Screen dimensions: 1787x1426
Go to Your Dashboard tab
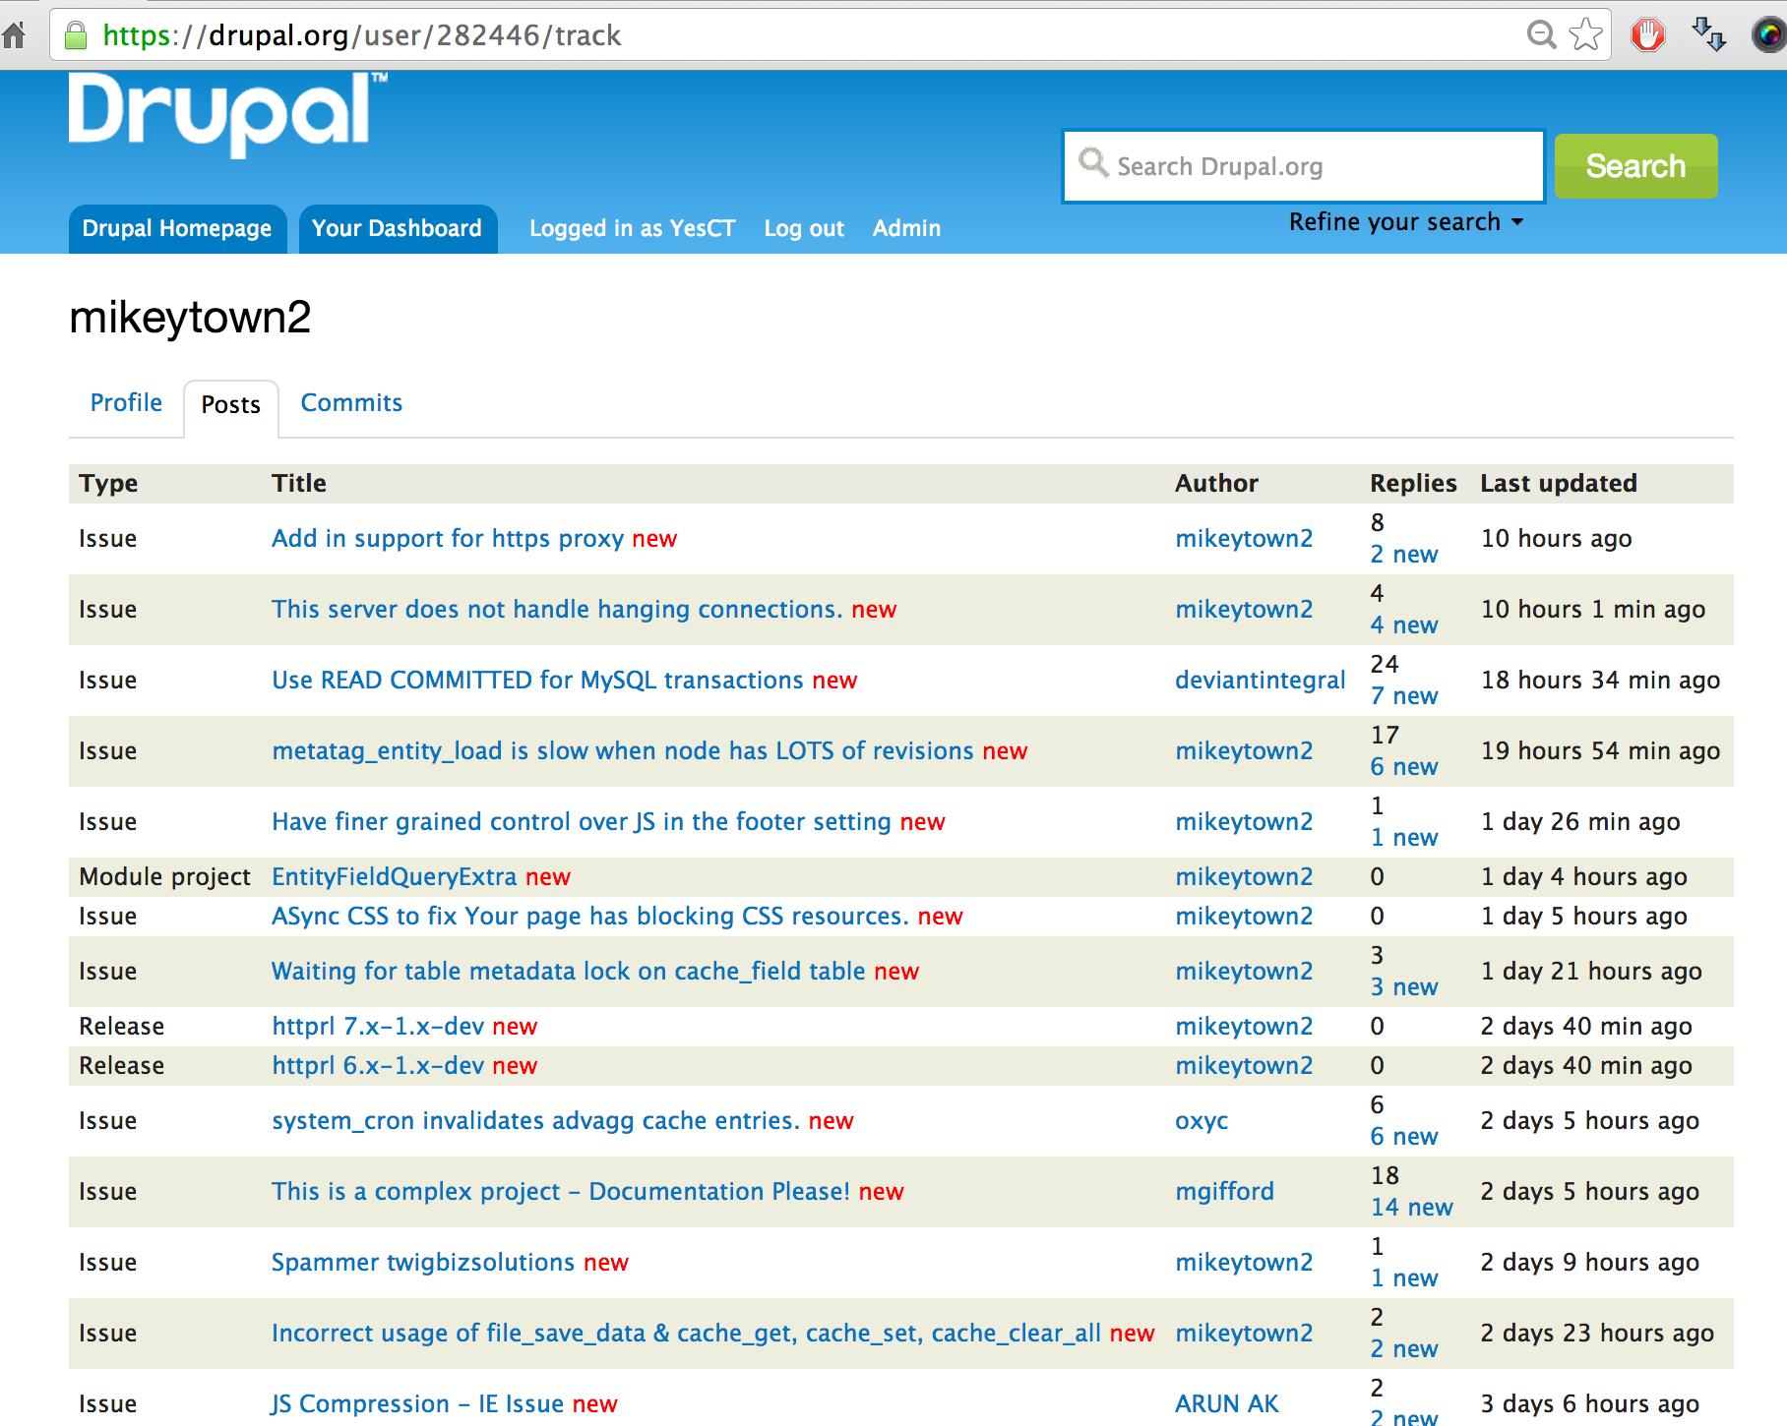(398, 229)
